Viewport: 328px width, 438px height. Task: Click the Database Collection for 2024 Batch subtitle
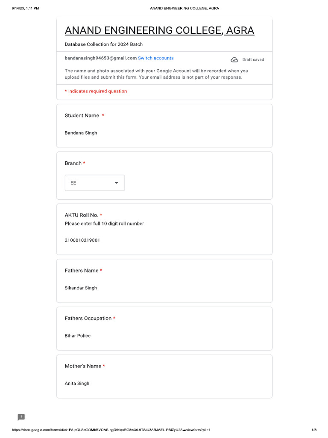click(x=104, y=44)
